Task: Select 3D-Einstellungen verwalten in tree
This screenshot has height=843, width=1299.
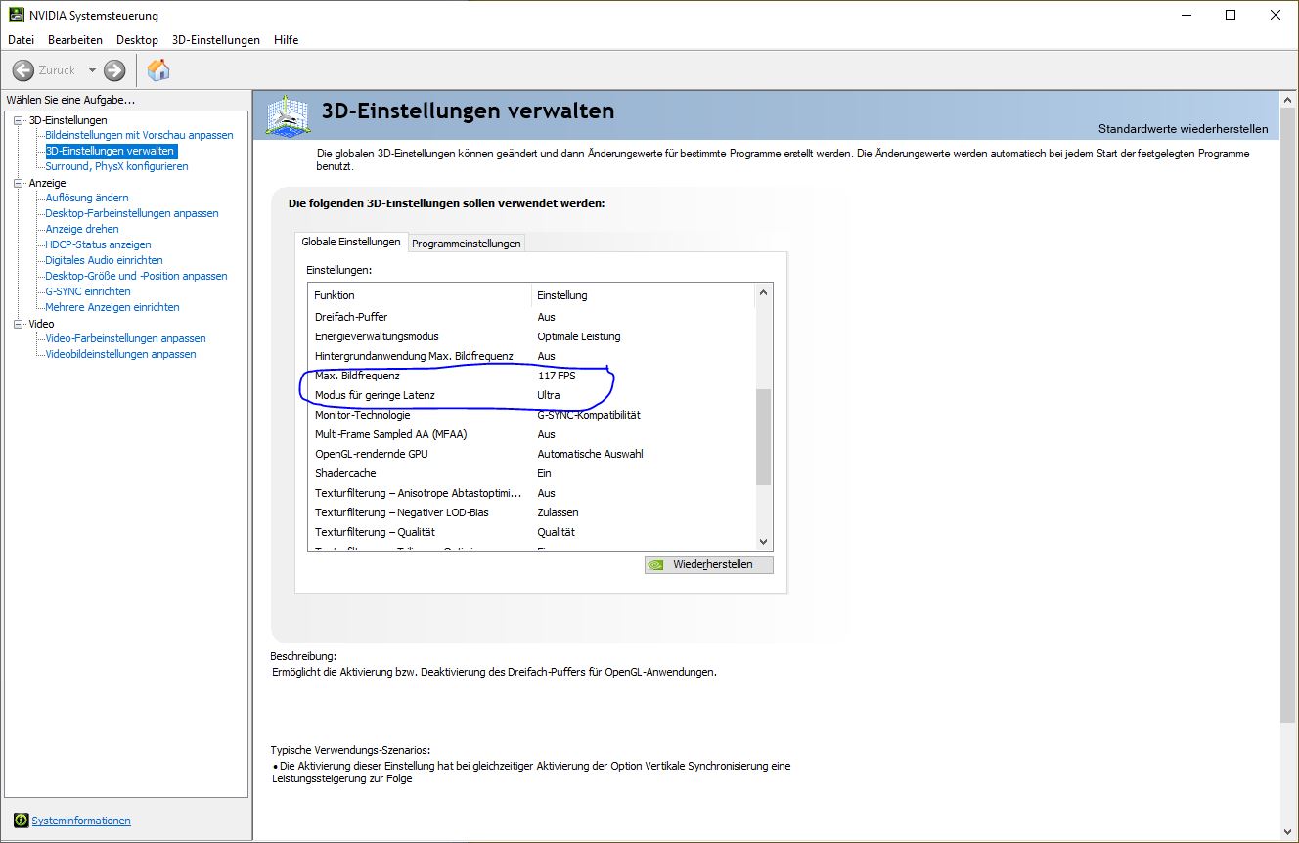Action: tap(111, 151)
